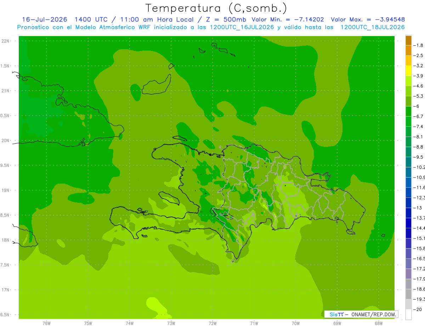The image size is (425, 328).
Task: Select the purple swatch between -17.2 and -17.9
Action: click(x=408, y=274)
